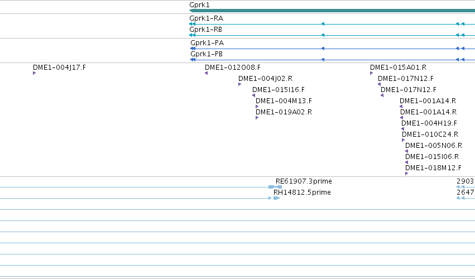Screen dimensions: 475x279
Task: Select the arrow glyph under DME1-015I06.R
Action: pyautogui.click(x=406, y=163)
